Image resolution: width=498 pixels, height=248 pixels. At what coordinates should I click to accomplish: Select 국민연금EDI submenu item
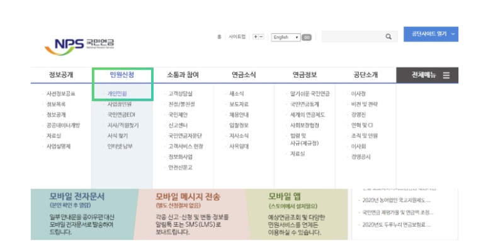(x=121, y=115)
